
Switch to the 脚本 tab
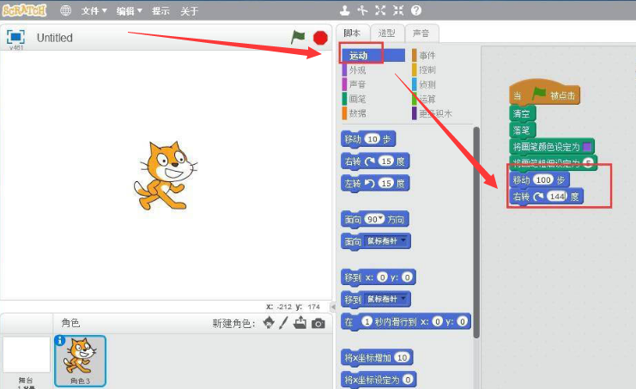tap(352, 33)
